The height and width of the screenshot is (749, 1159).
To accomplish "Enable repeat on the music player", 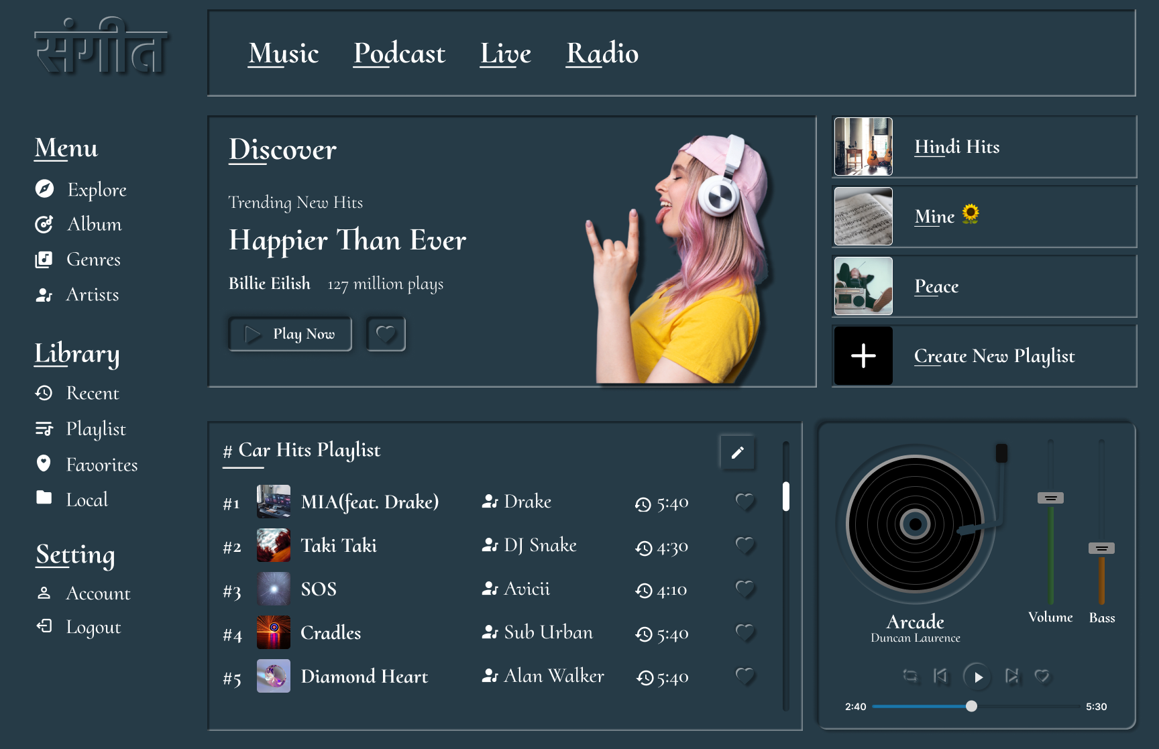I will [x=909, y=677].
